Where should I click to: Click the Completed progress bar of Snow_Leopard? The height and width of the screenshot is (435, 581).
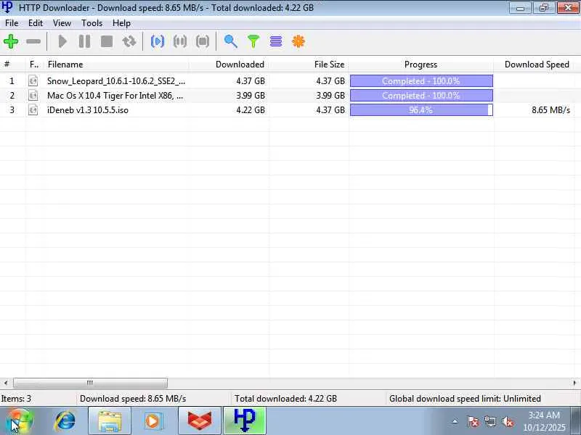point(421,80)
